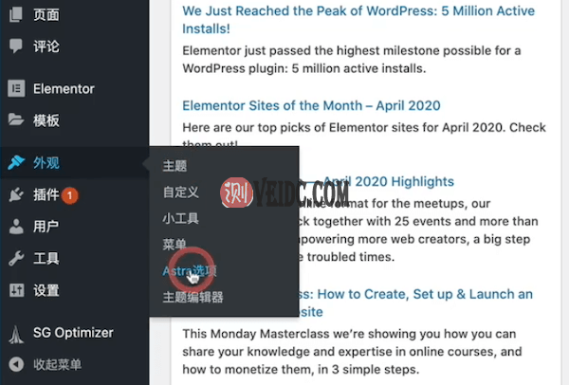
Task: Click the orange plugin update count badge
Action: (x=70, y=195)
